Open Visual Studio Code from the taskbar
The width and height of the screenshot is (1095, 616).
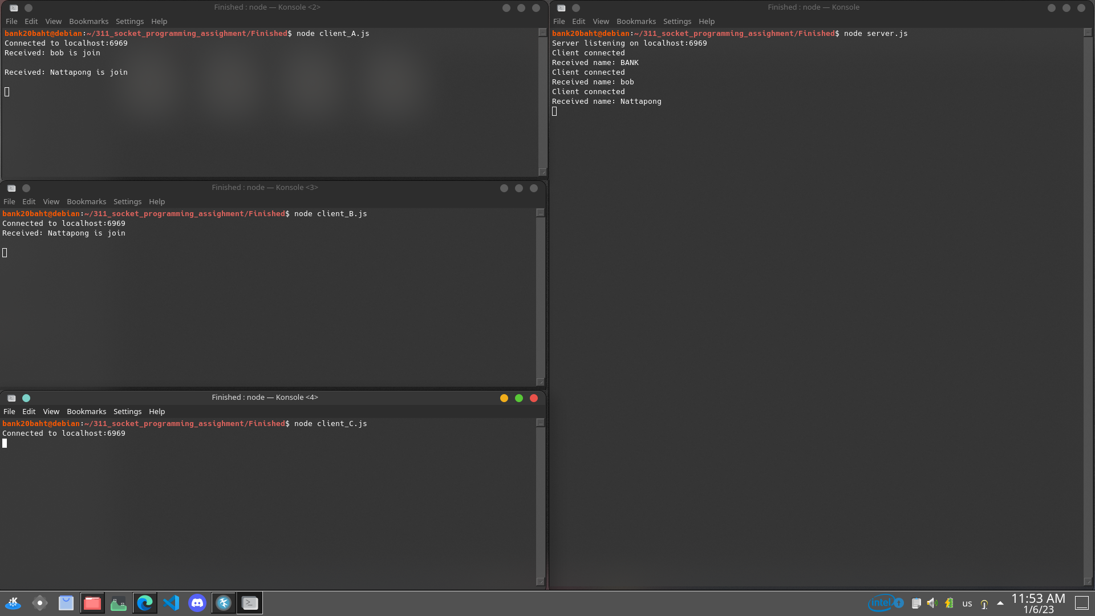pos(171,603)
